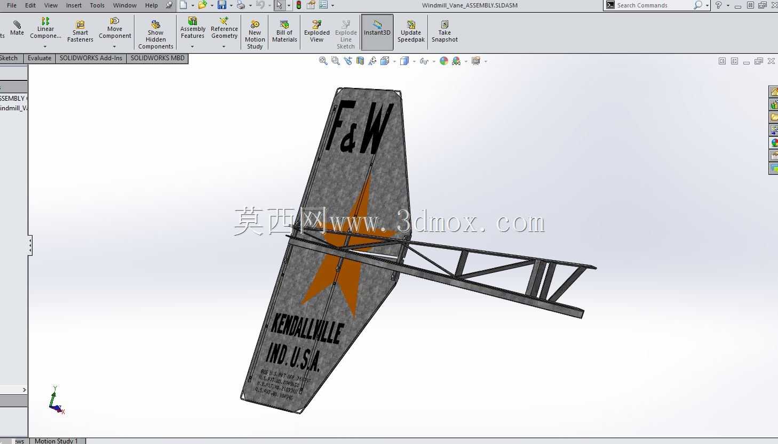Image resolution: width=778 pixels, height=444 pixels.
Task: Open the File menu
Action: click(12, 5)
